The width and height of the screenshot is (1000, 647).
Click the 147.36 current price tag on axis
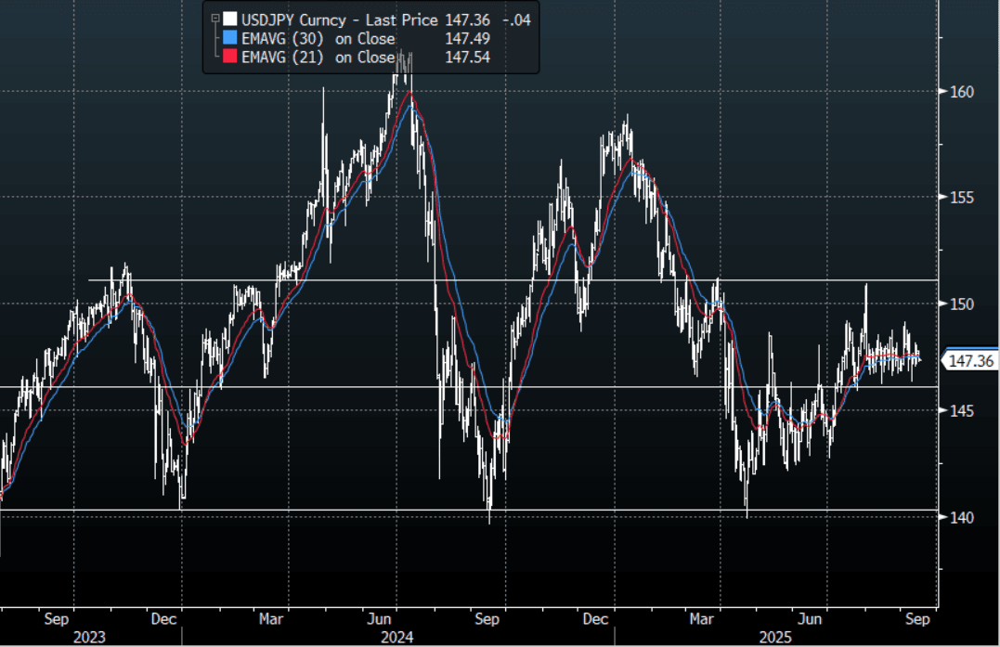(972, 361)
